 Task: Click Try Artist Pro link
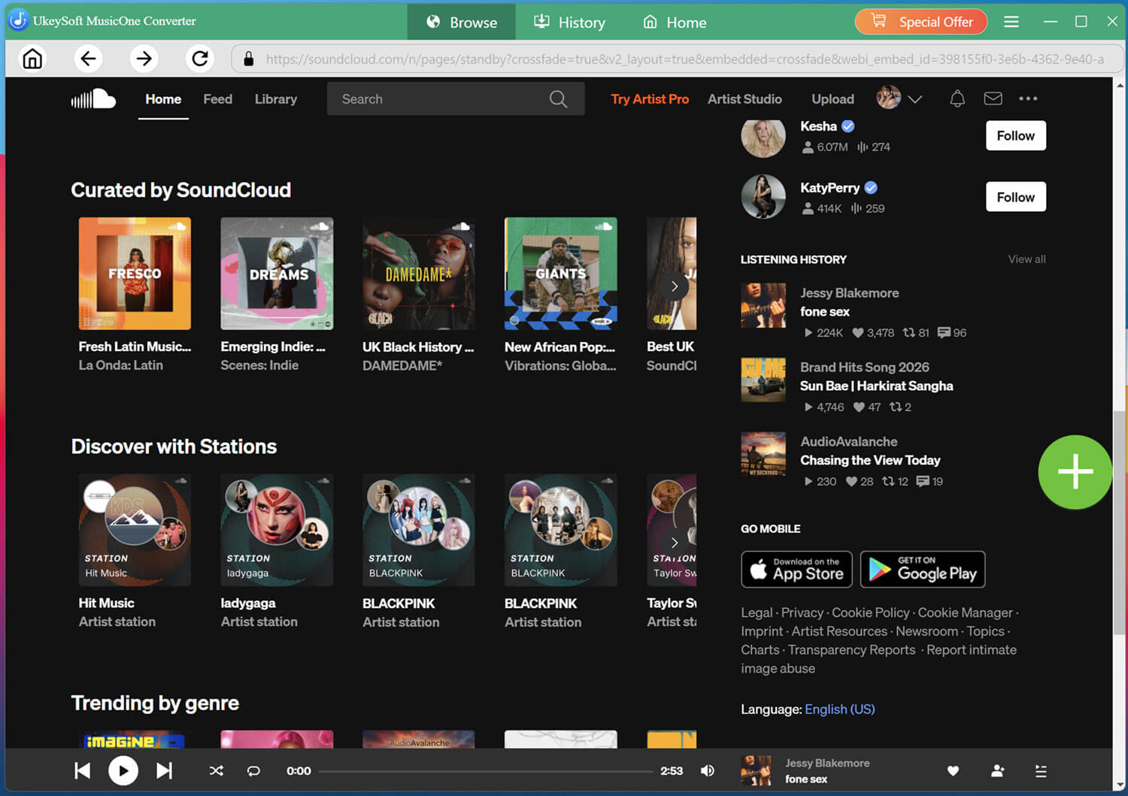coord(650,99)
